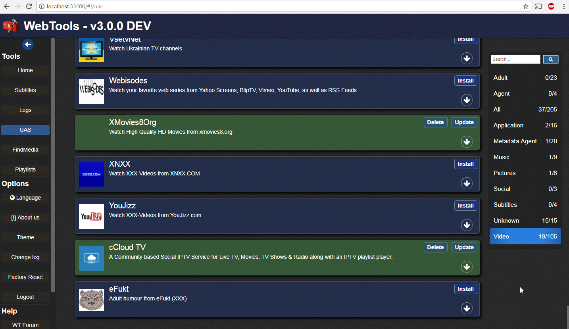
Task: Open the Chromecast cast icon
Action: point(538,6)
